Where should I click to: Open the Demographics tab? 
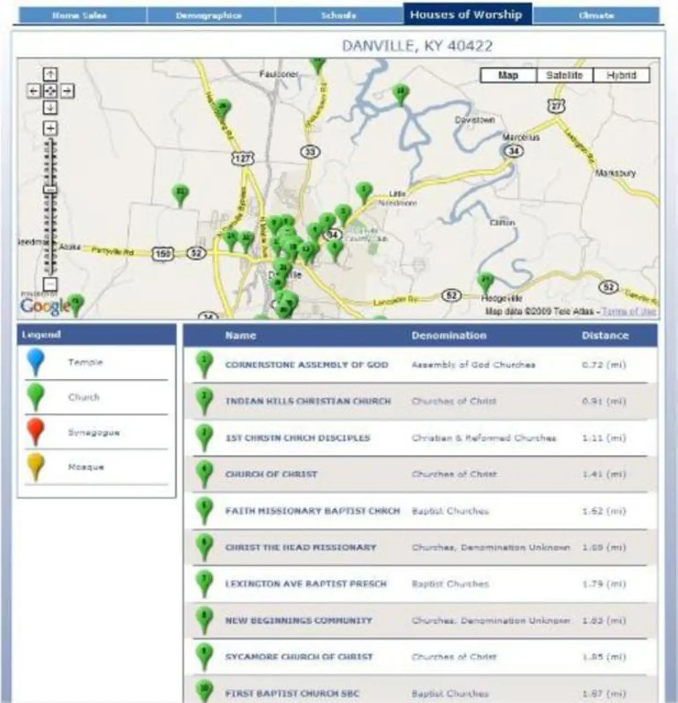click(x=209, y=15)
